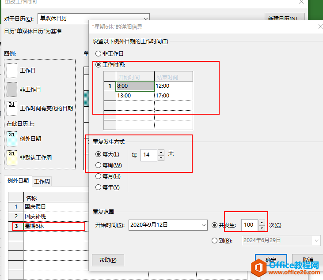Cancel the exception details dialog
Image resolution: width=323 pixels, height=280 pixels.
308,260
